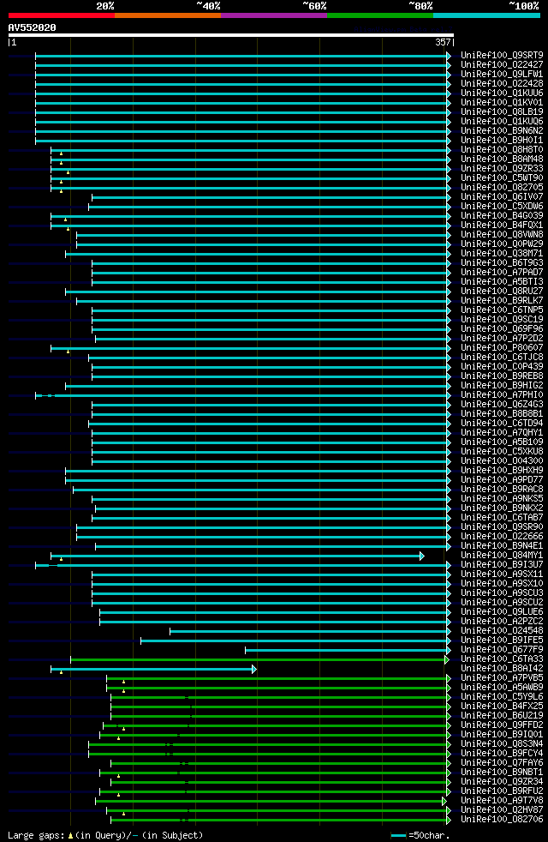Open the UniRef100_Q8S3N4 hit

tap(502, 743)
